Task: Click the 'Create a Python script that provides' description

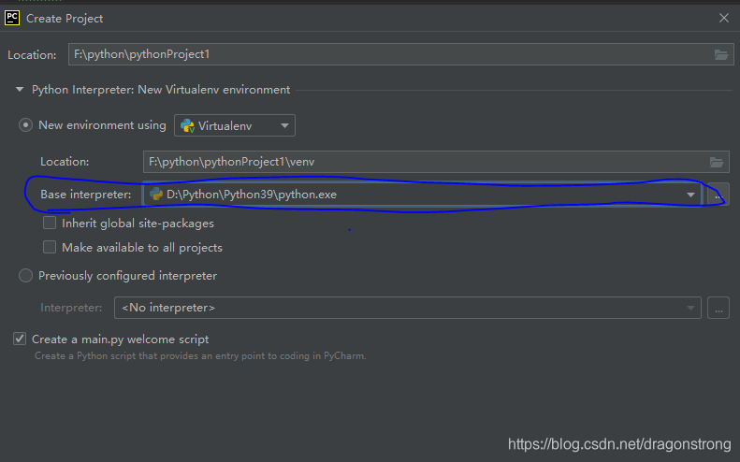Action: click(200, 355)
